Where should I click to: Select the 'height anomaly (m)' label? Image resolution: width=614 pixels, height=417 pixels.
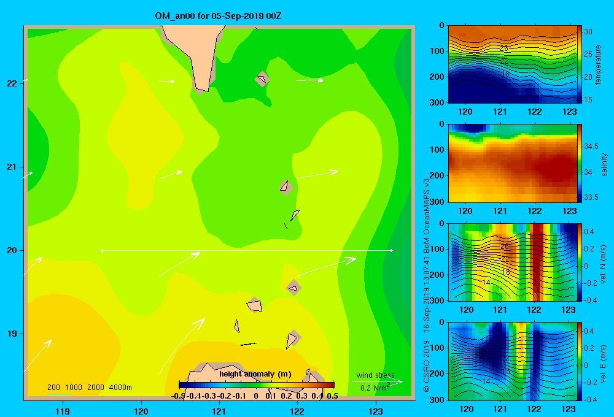click(x=255, y=374)
